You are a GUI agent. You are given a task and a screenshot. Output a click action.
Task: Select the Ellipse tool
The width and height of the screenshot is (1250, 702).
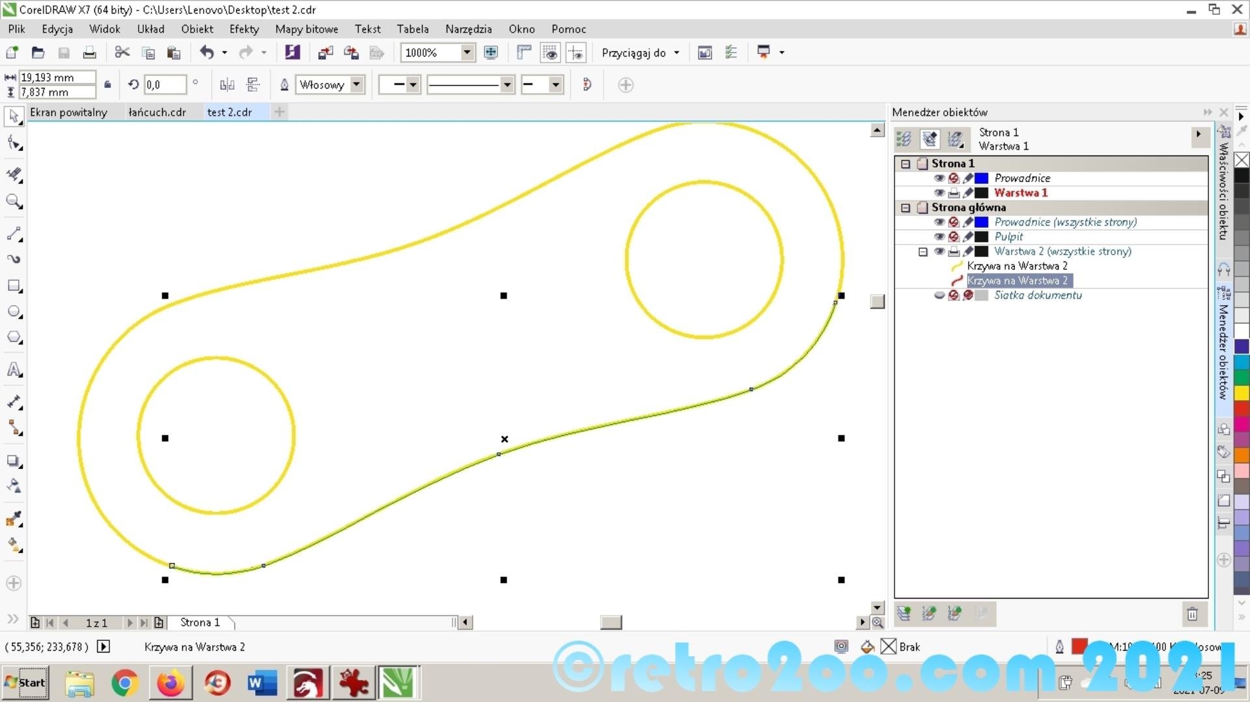tap(14, 312)
